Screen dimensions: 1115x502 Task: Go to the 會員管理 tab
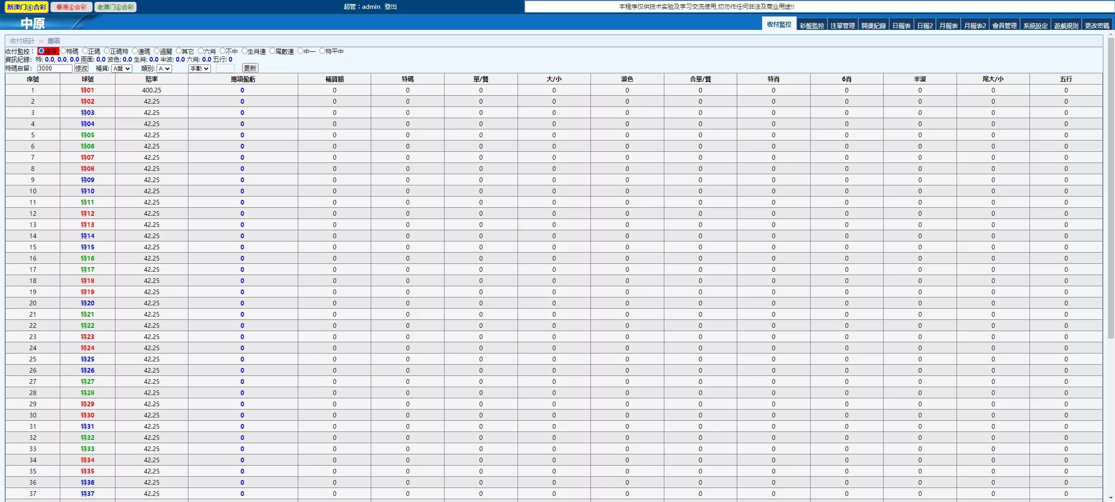coord(1004,26)
